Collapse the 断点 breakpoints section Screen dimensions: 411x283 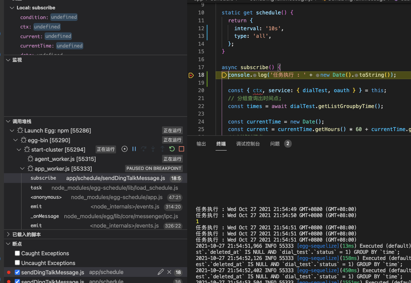(8, 244)
